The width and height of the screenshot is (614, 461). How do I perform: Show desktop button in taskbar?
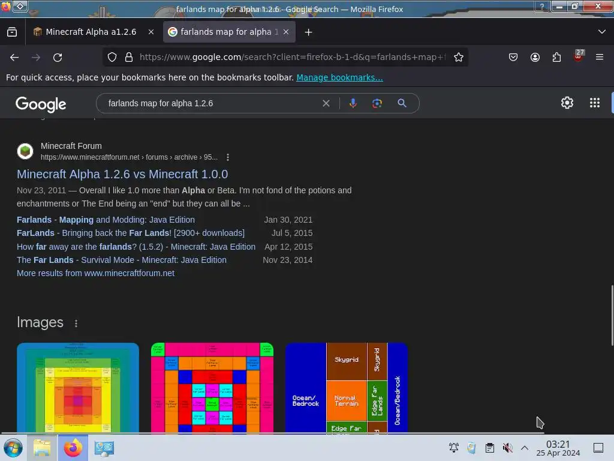click(598, 448)
